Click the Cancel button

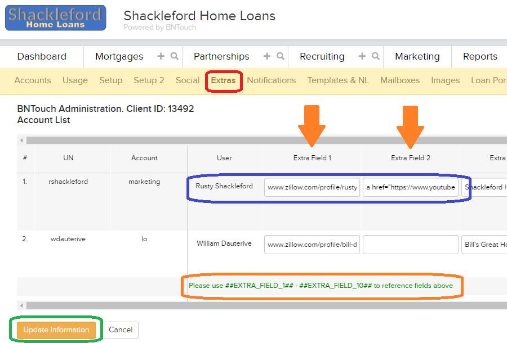click(x=121, y=330)
